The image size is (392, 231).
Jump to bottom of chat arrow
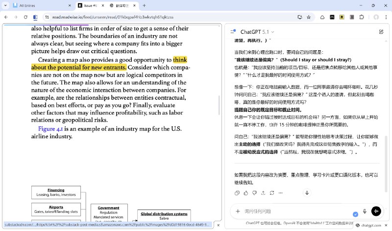(307, 192)
